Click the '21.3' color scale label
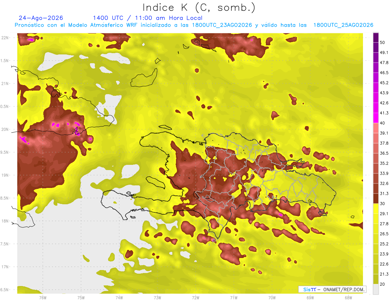Image resolution: width=391 pixels, height=302 pixels. pos(384,274)
